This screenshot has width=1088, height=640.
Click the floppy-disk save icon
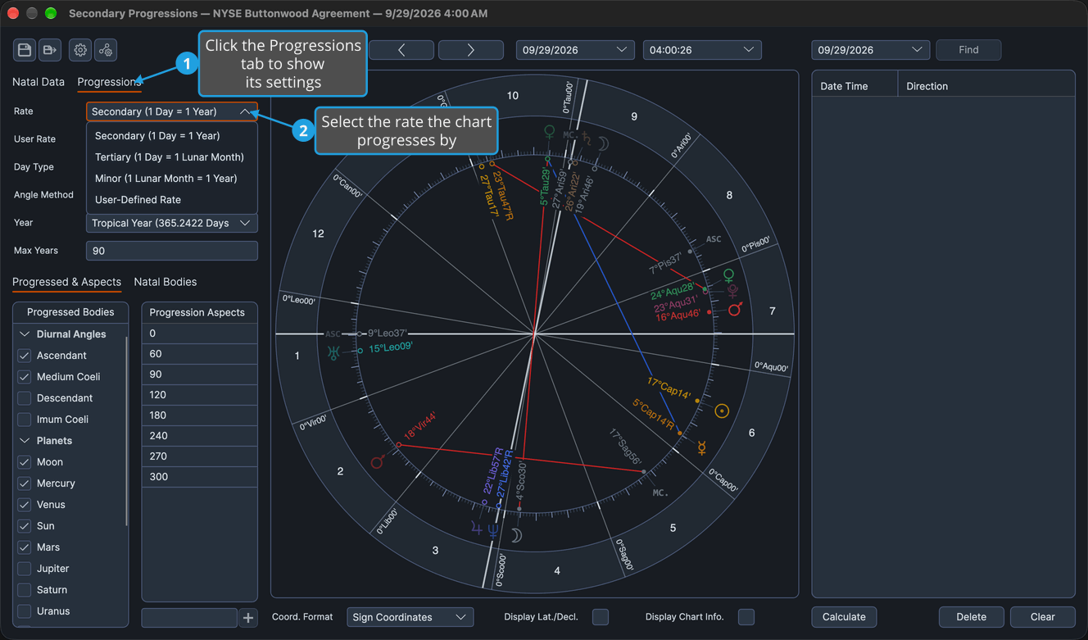25,50
